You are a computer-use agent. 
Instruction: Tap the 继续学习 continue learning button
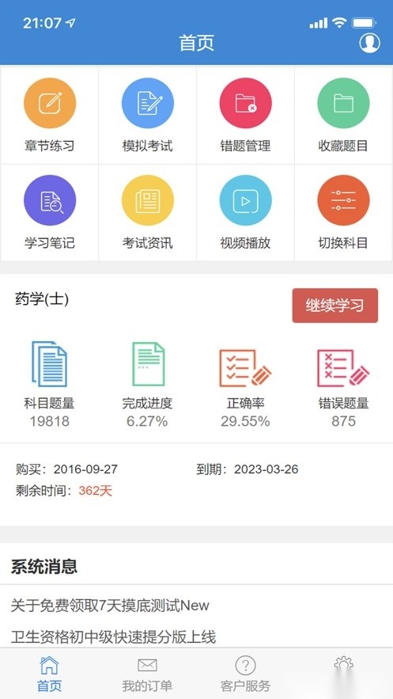click(335, 306)
